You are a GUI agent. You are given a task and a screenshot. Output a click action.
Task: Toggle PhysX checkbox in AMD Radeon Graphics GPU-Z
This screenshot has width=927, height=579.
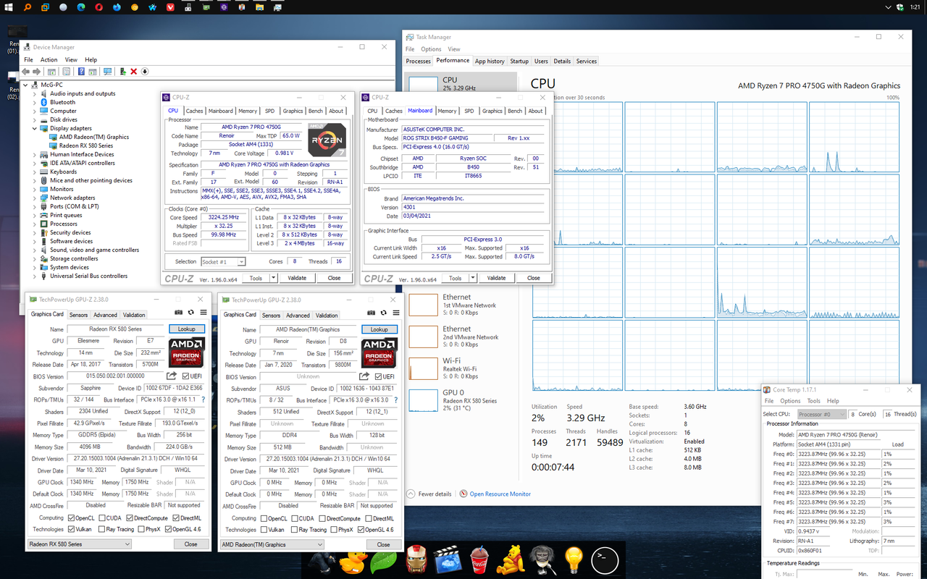(x=334, y=529)
